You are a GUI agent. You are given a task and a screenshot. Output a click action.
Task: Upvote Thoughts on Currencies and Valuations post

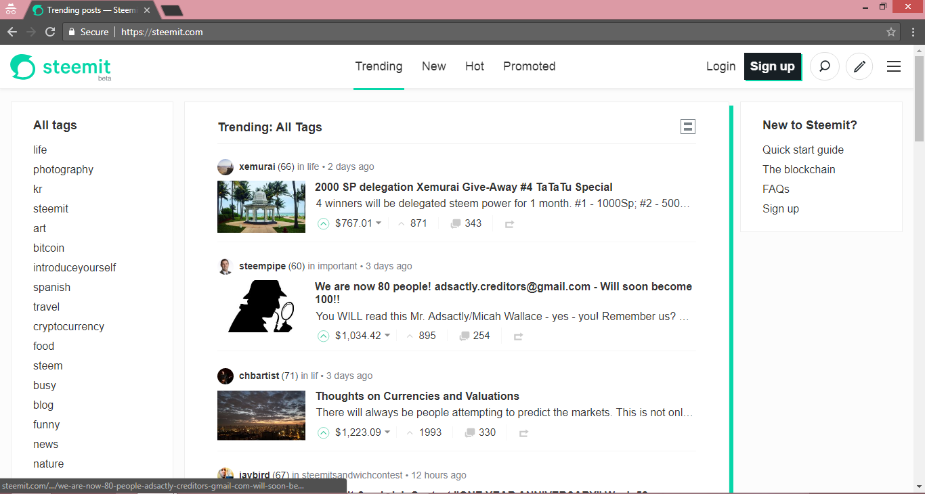[324, 432]
